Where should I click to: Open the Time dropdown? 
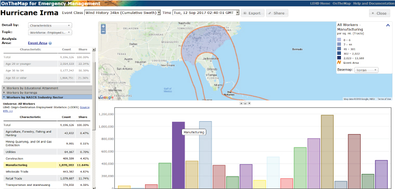pos(206,13)
